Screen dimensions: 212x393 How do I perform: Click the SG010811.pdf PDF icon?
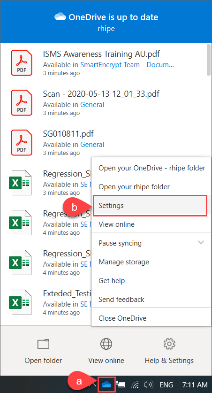coord(22,142)
